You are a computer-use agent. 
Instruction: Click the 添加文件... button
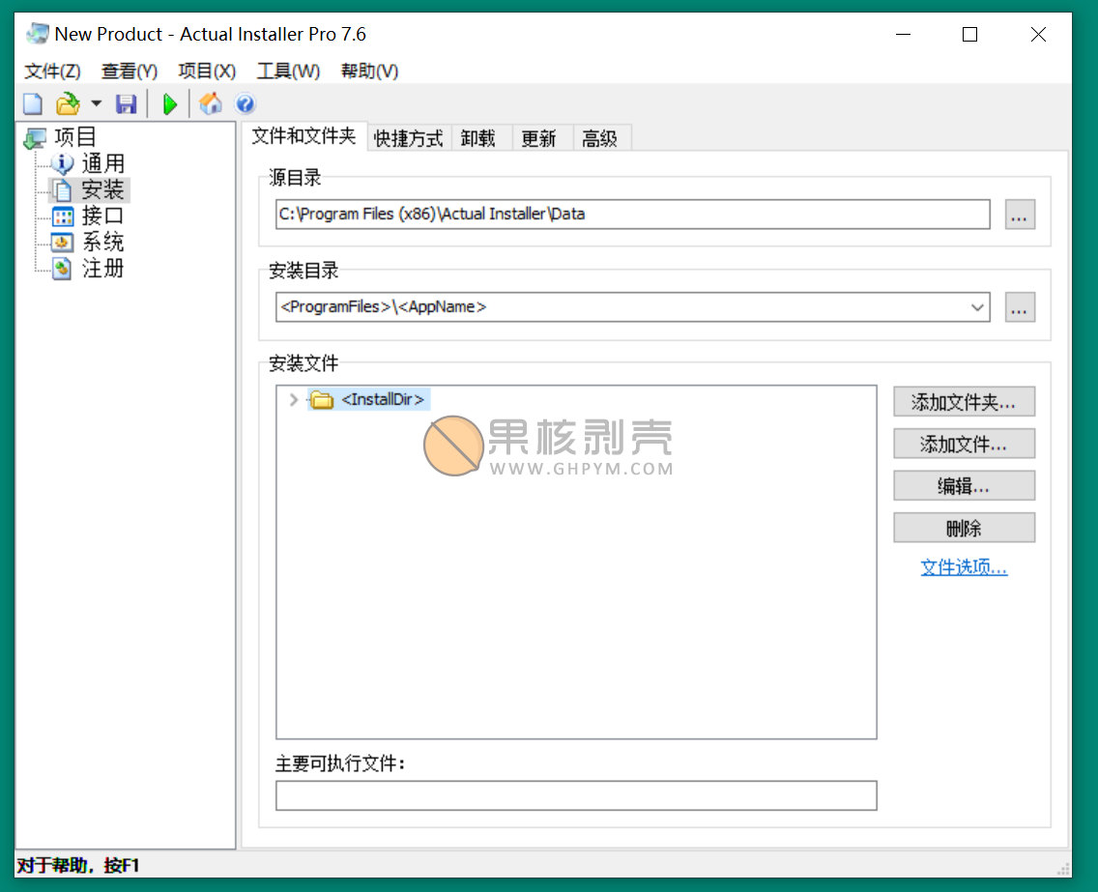point(964,444)
